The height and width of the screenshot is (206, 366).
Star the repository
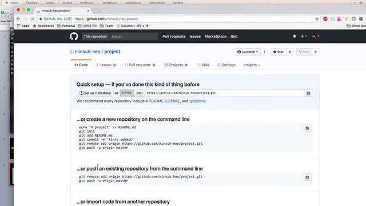click(x=279, y=52)
